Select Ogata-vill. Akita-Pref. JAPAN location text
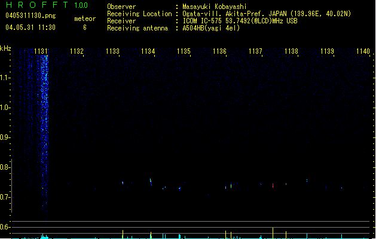Viewport: 376px width, 239px height. point(267,14)
